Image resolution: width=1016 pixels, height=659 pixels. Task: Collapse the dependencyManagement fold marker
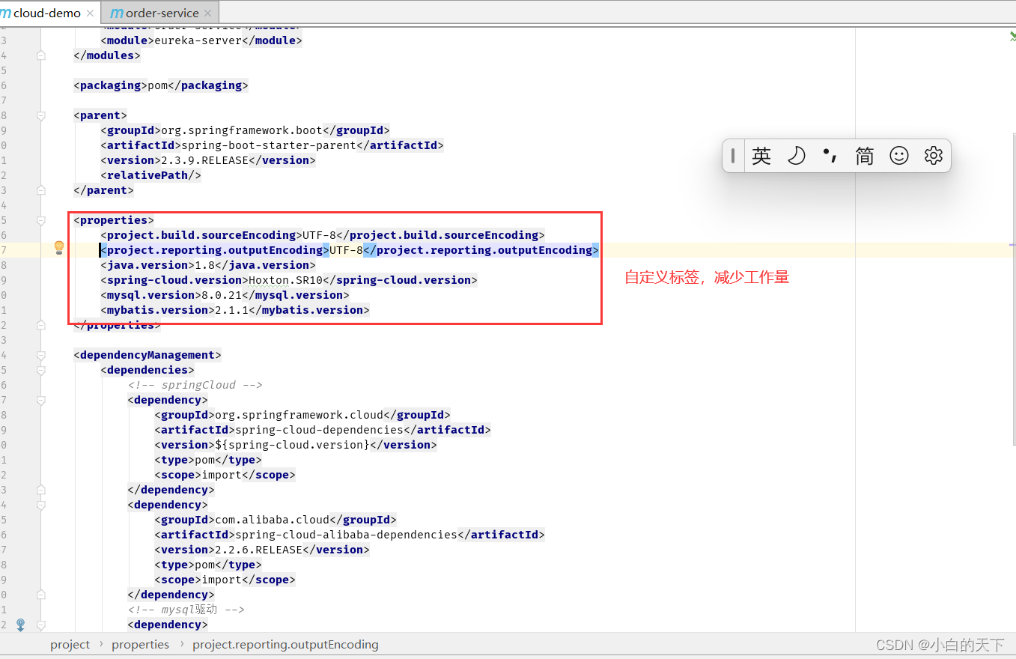pyautogui.click(x=41, y=355)
